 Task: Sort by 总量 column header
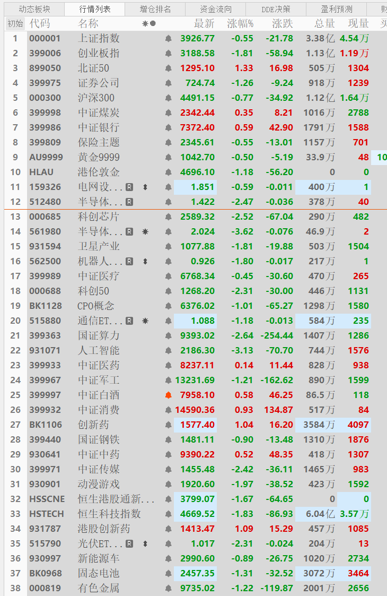click(325, 23)
